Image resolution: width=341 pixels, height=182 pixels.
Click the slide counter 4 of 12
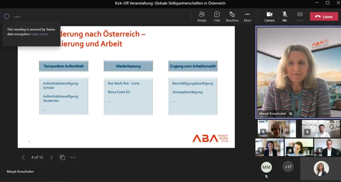pyautogui.click(x=37, y=157)
